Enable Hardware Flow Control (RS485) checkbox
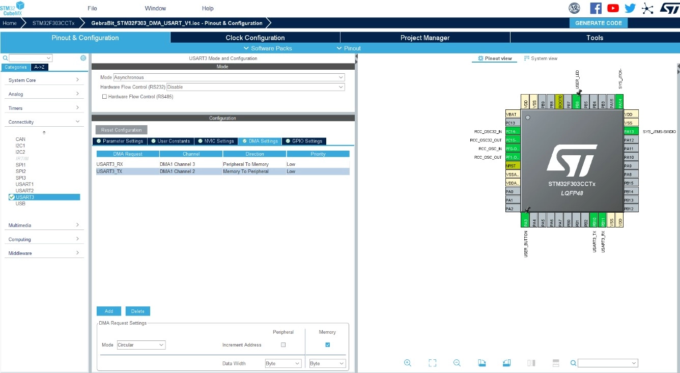 pyautogui.click(x=105, y=97)
